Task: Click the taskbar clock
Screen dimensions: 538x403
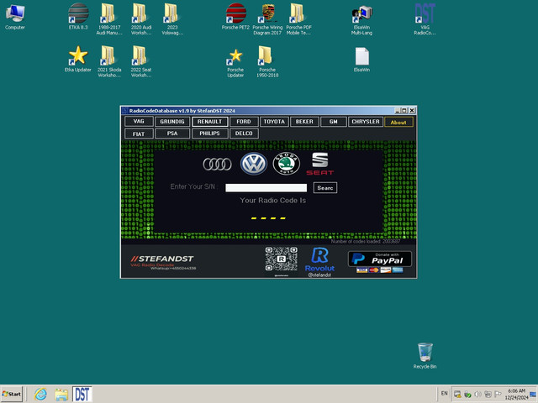Action: click(x=516, y=394)
